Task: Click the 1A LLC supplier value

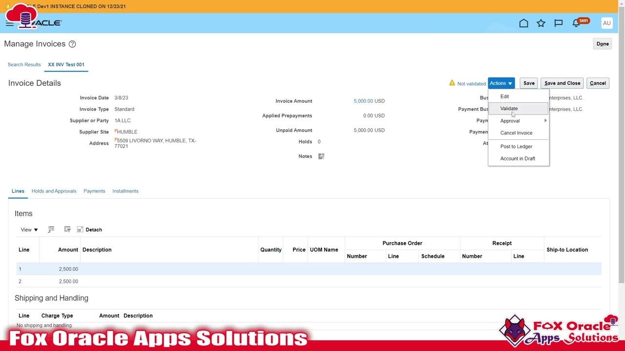Action: [123, 120]
